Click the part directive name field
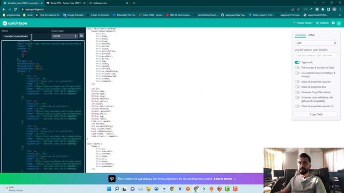Image resolution: width=344 pixels, height=193 pixels. pos(316,55)
